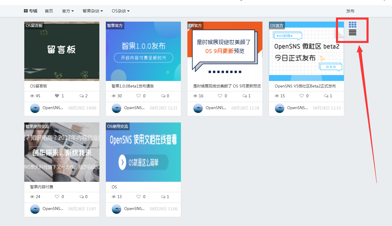This screenshot has width=392, height=226.
Task: Click eye icon on OS 9月更新预览 card
Action: 195,96
